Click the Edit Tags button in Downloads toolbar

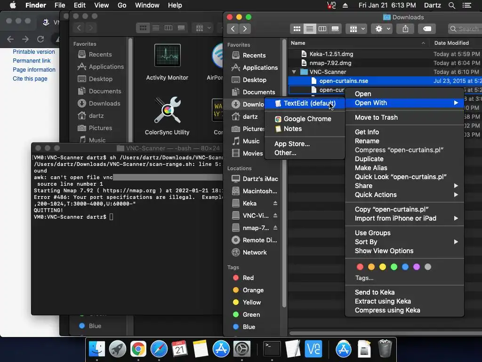tap(427, 29)
